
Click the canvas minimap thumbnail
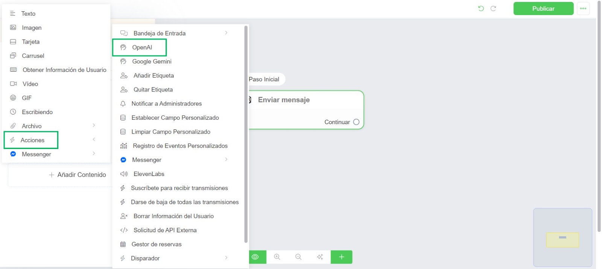point(562,237)
